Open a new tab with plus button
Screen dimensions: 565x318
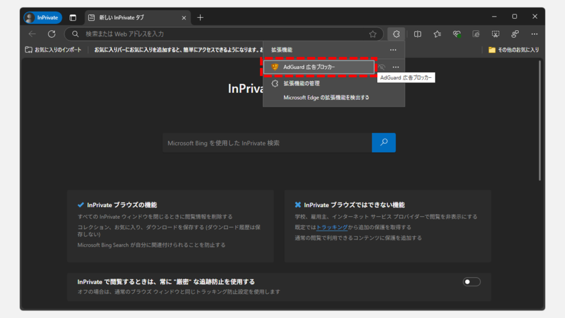click(200, 18)
